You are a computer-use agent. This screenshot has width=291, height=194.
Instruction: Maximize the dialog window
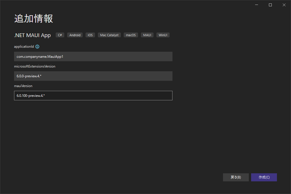point(270,5)
